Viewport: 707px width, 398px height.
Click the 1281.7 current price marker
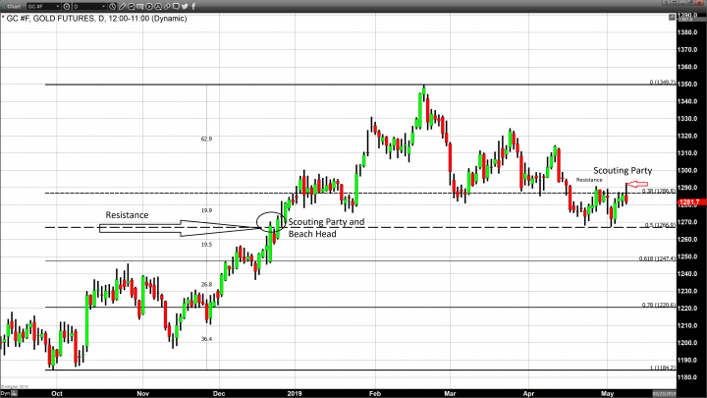pos(688,200)
